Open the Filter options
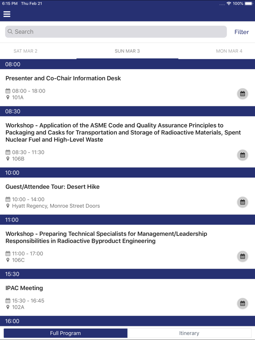 242,32
